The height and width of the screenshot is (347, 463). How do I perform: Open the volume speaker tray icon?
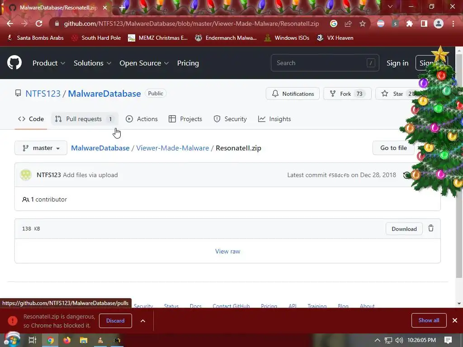[399, 340]
